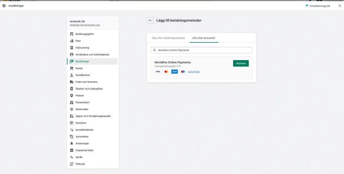Click the 'Transaktionsavgift 0 %' text
344x174 pixels.
click(168, 66)
